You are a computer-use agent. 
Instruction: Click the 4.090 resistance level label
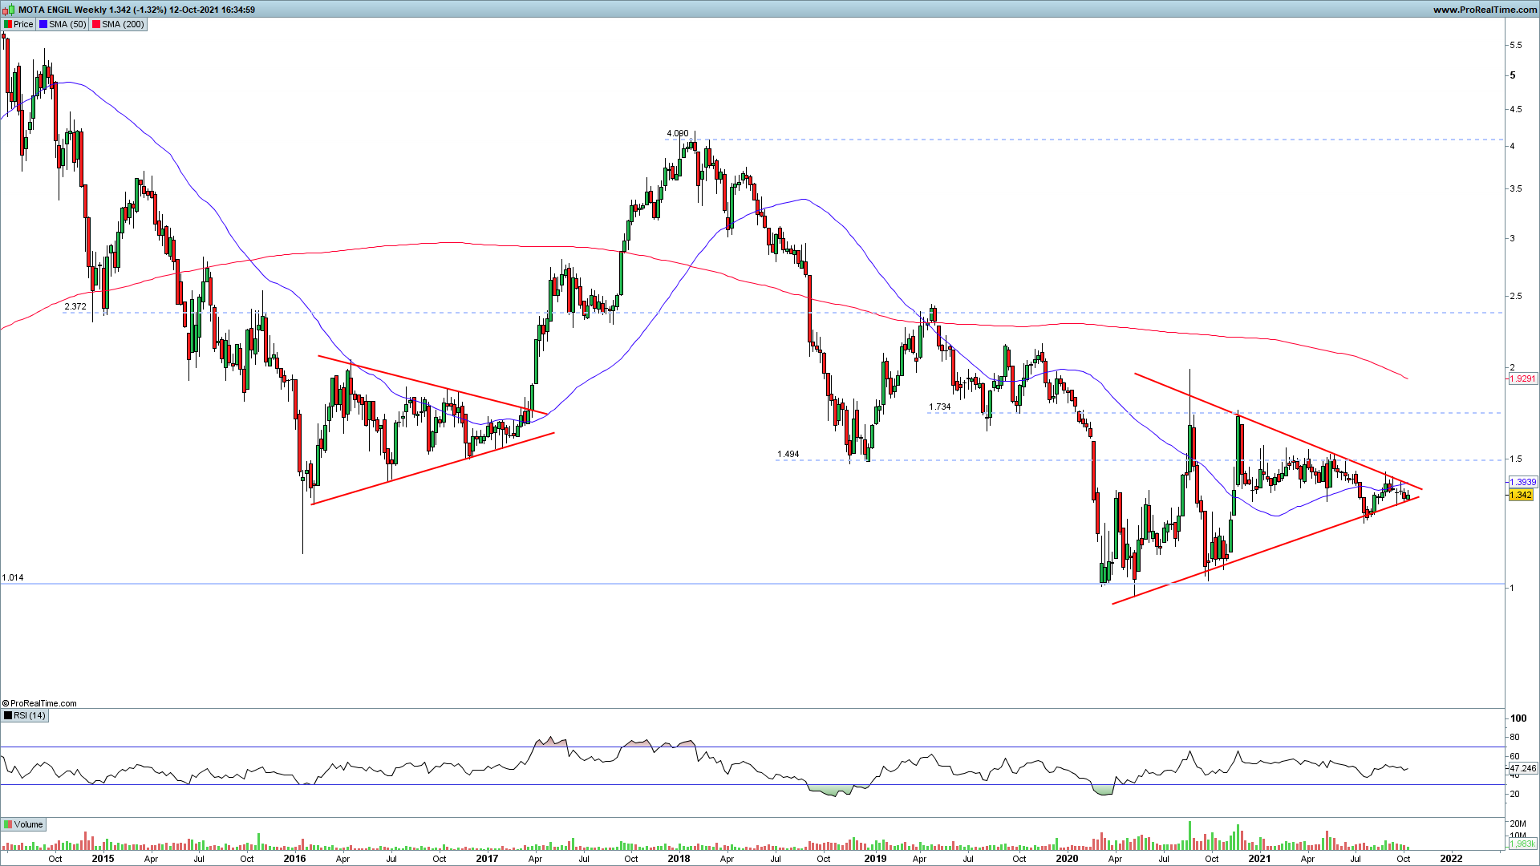[677, 133]
